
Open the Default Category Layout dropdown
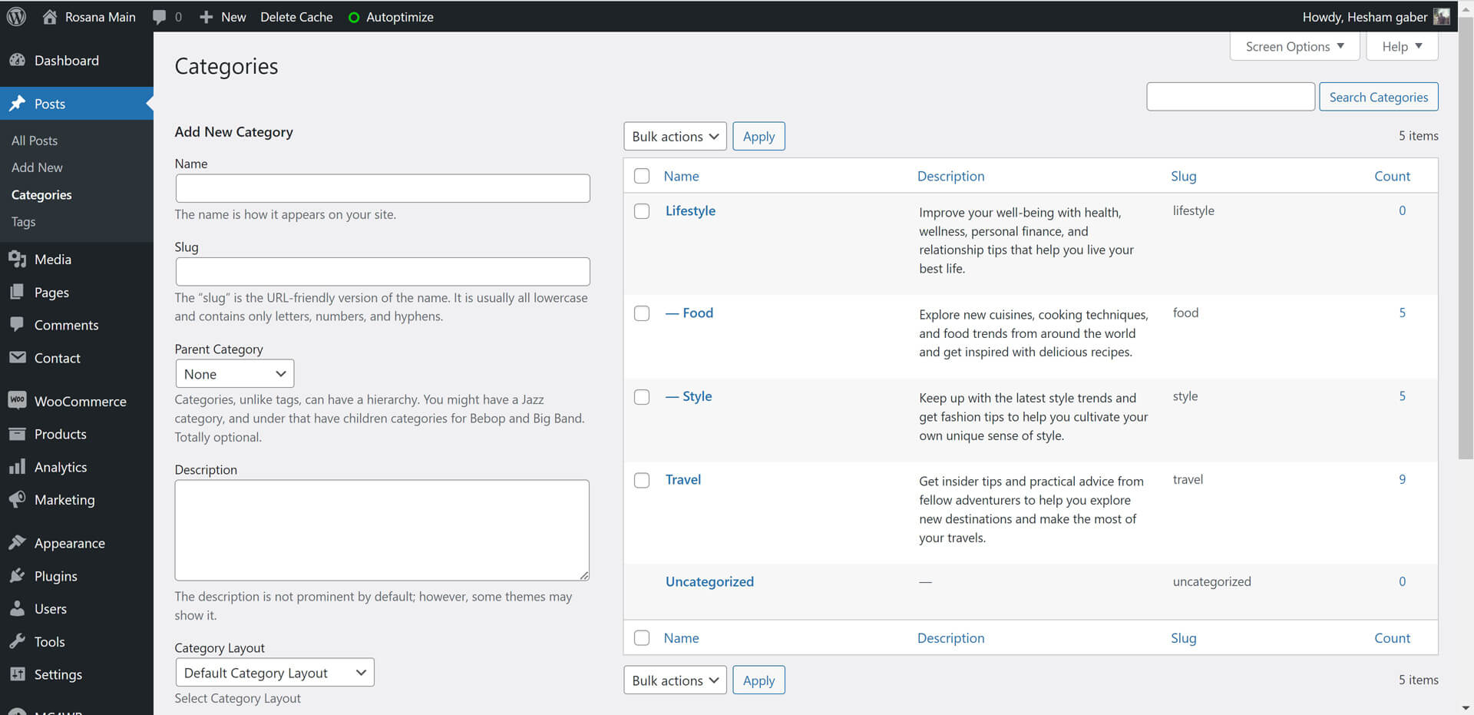pos(274,673)
